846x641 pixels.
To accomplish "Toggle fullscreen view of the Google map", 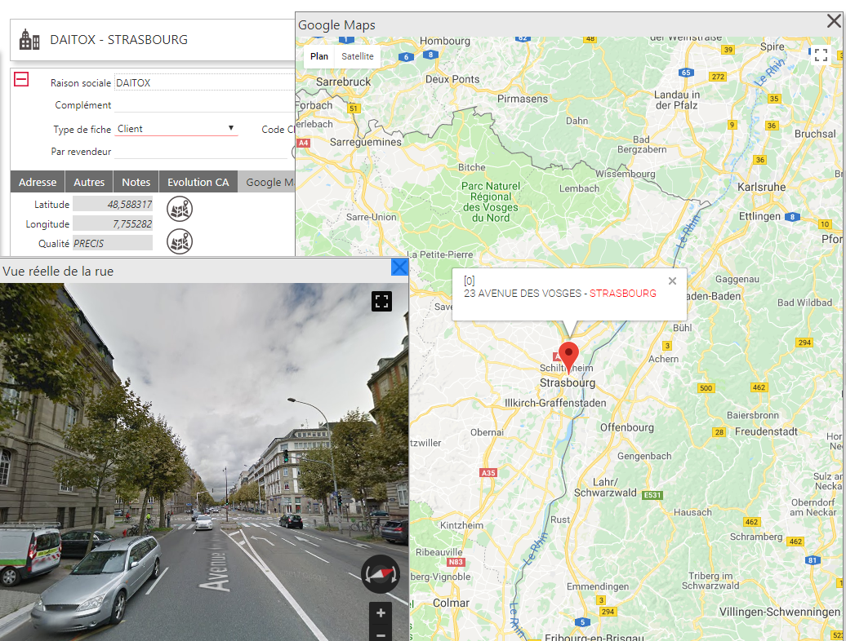I will tap(821, 55).
